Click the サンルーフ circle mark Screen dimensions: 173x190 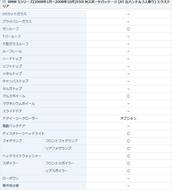[128, 29]
